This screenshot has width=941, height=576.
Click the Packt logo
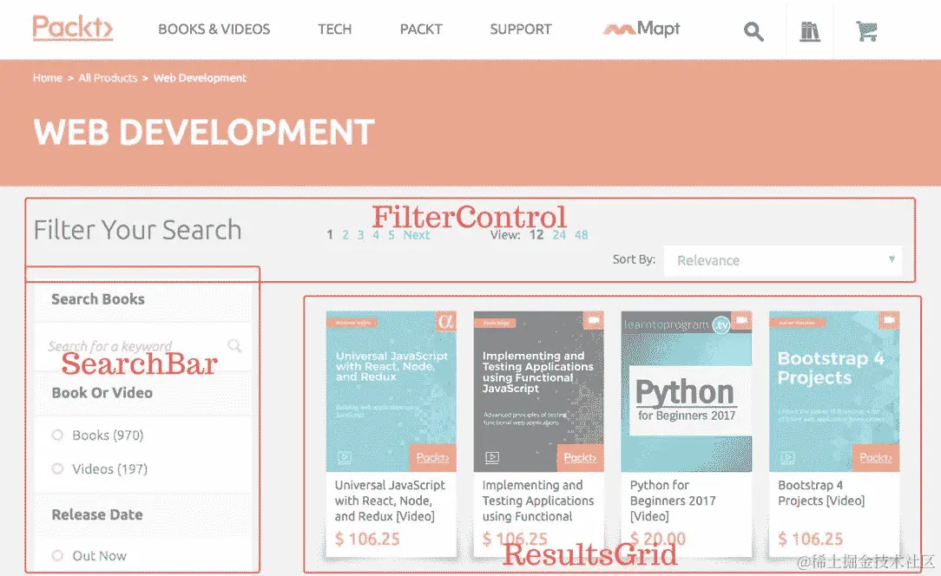(x=73, y=29)
